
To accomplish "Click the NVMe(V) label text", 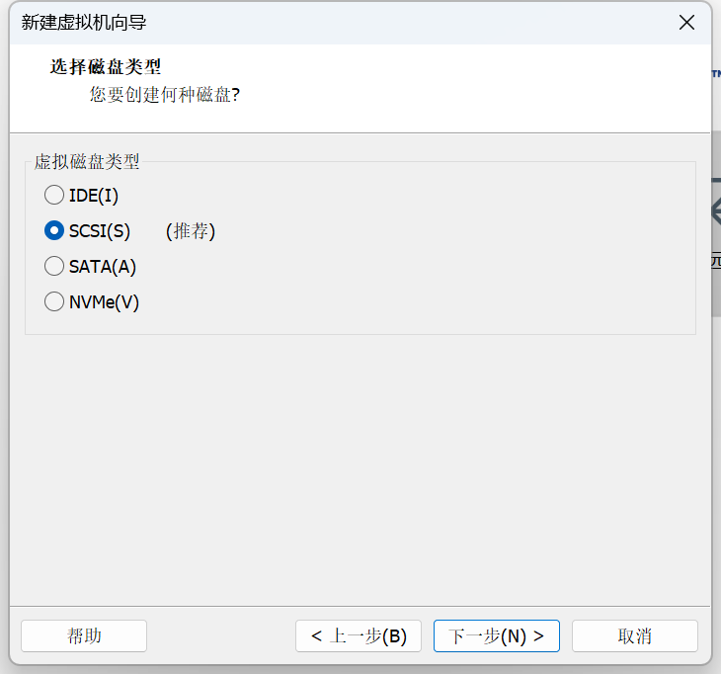I will coord(104,302).
